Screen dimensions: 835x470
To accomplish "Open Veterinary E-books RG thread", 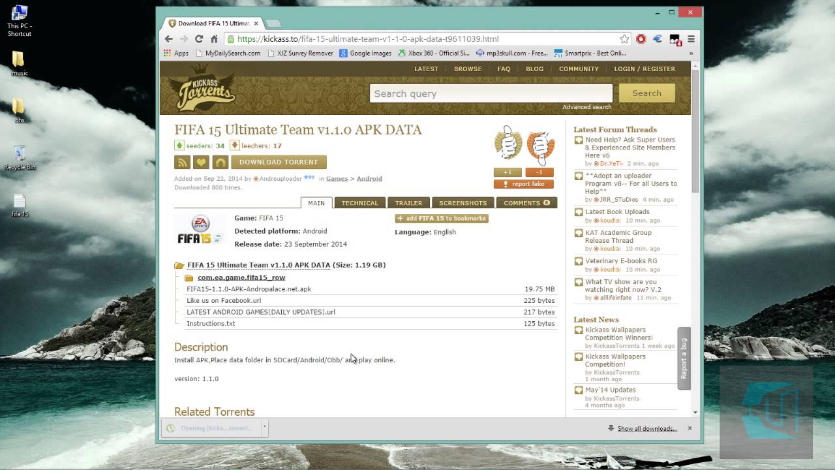I will tap(621, 260).
